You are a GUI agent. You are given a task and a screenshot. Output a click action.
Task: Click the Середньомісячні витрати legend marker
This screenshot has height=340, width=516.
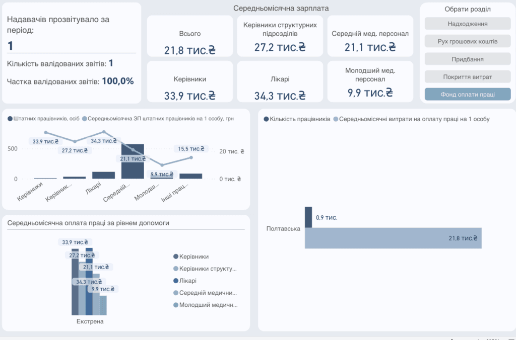[336, 119]
